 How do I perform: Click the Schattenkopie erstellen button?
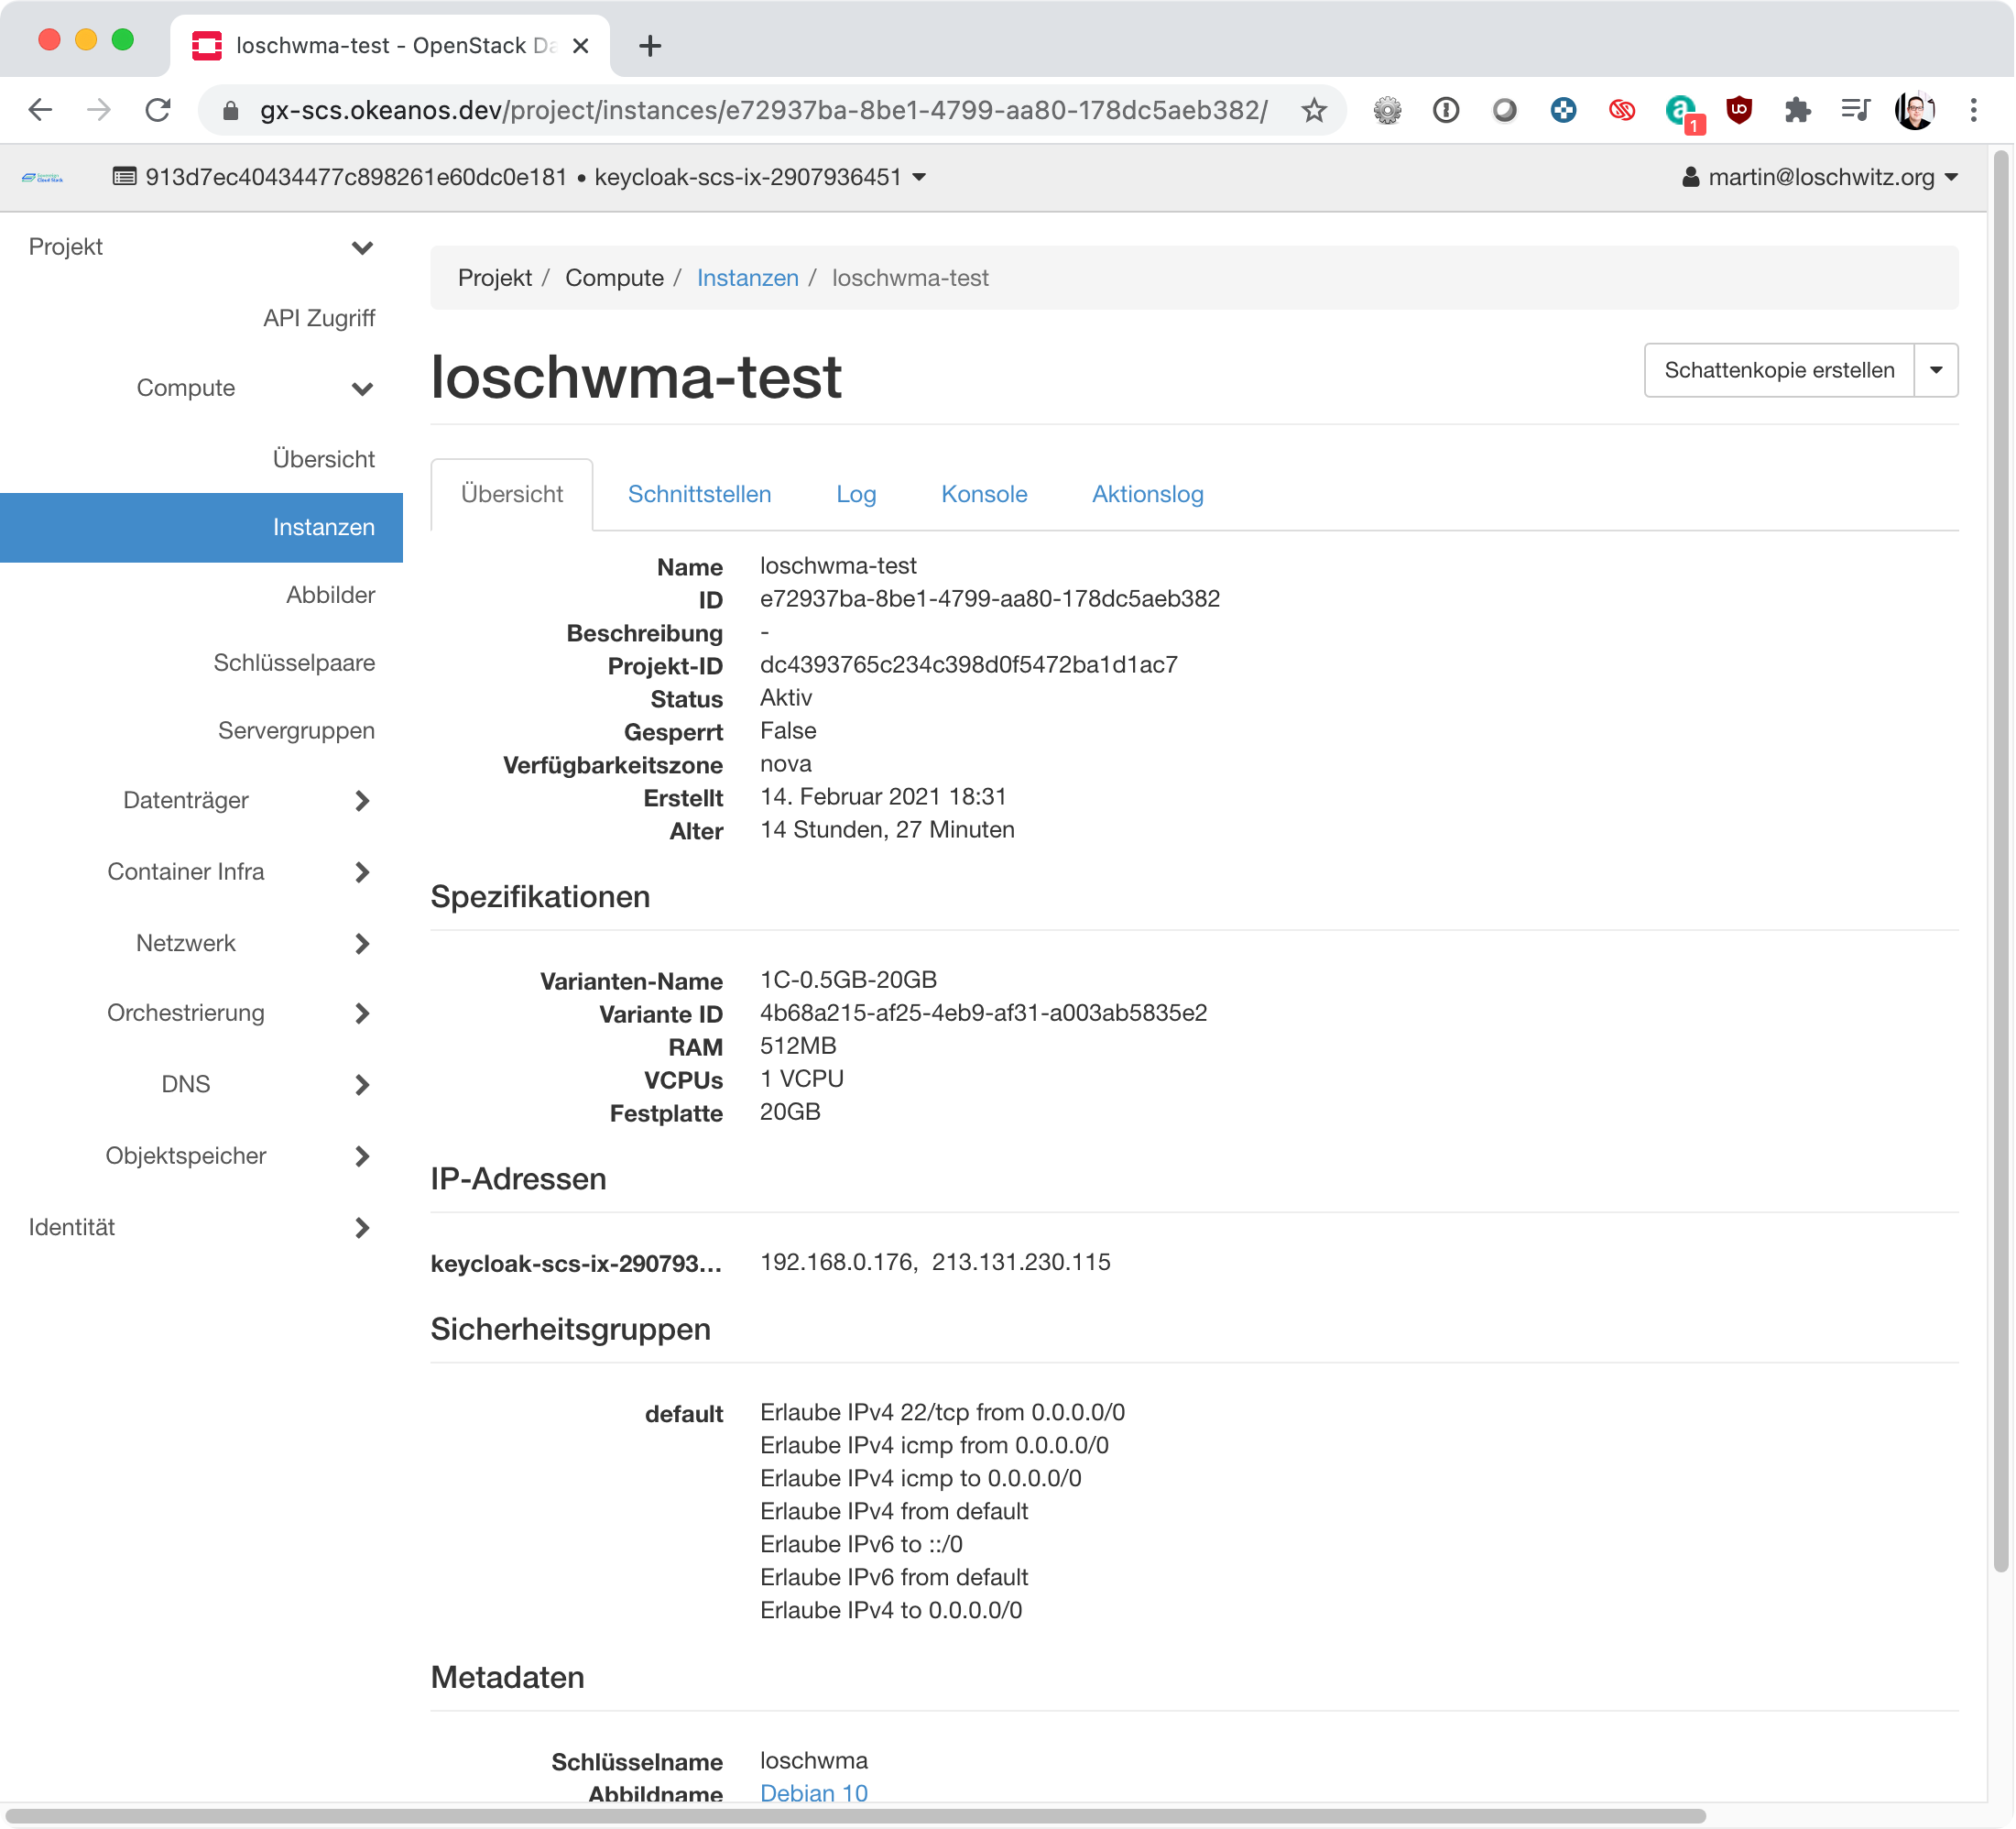point(1778,370)
